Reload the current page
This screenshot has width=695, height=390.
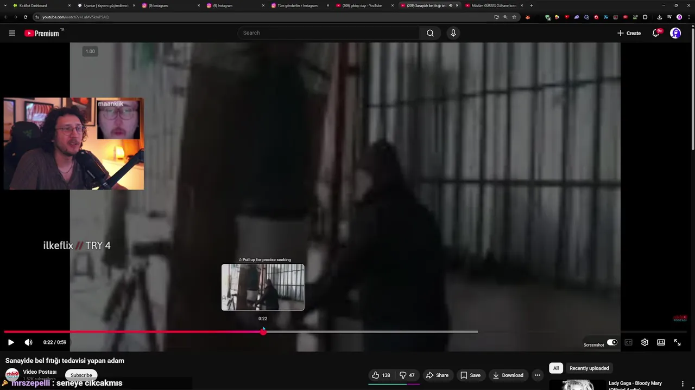click(x=25, y=17)
